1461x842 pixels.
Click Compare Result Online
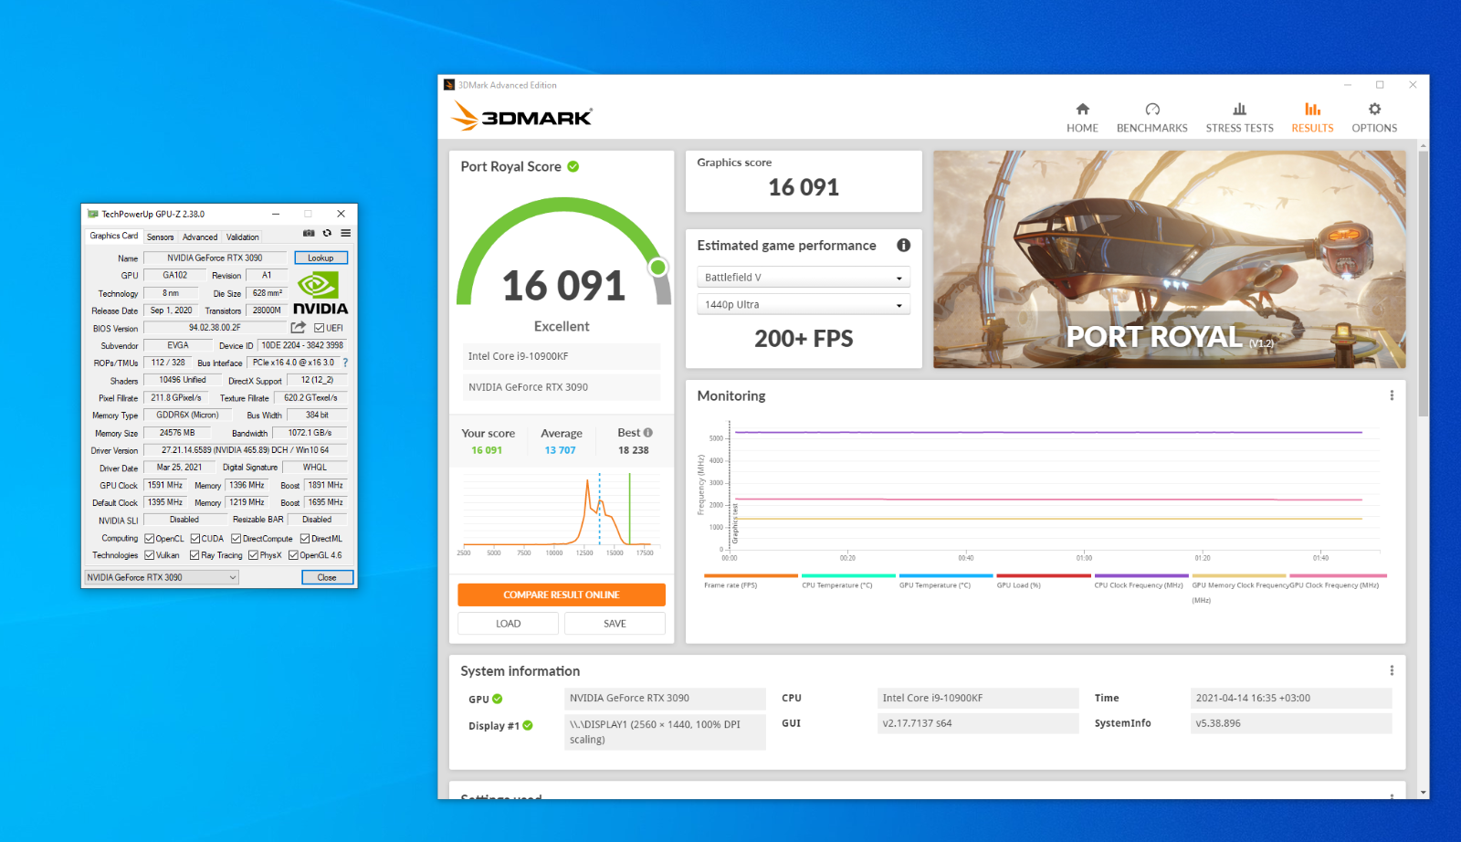click(562, 595)
